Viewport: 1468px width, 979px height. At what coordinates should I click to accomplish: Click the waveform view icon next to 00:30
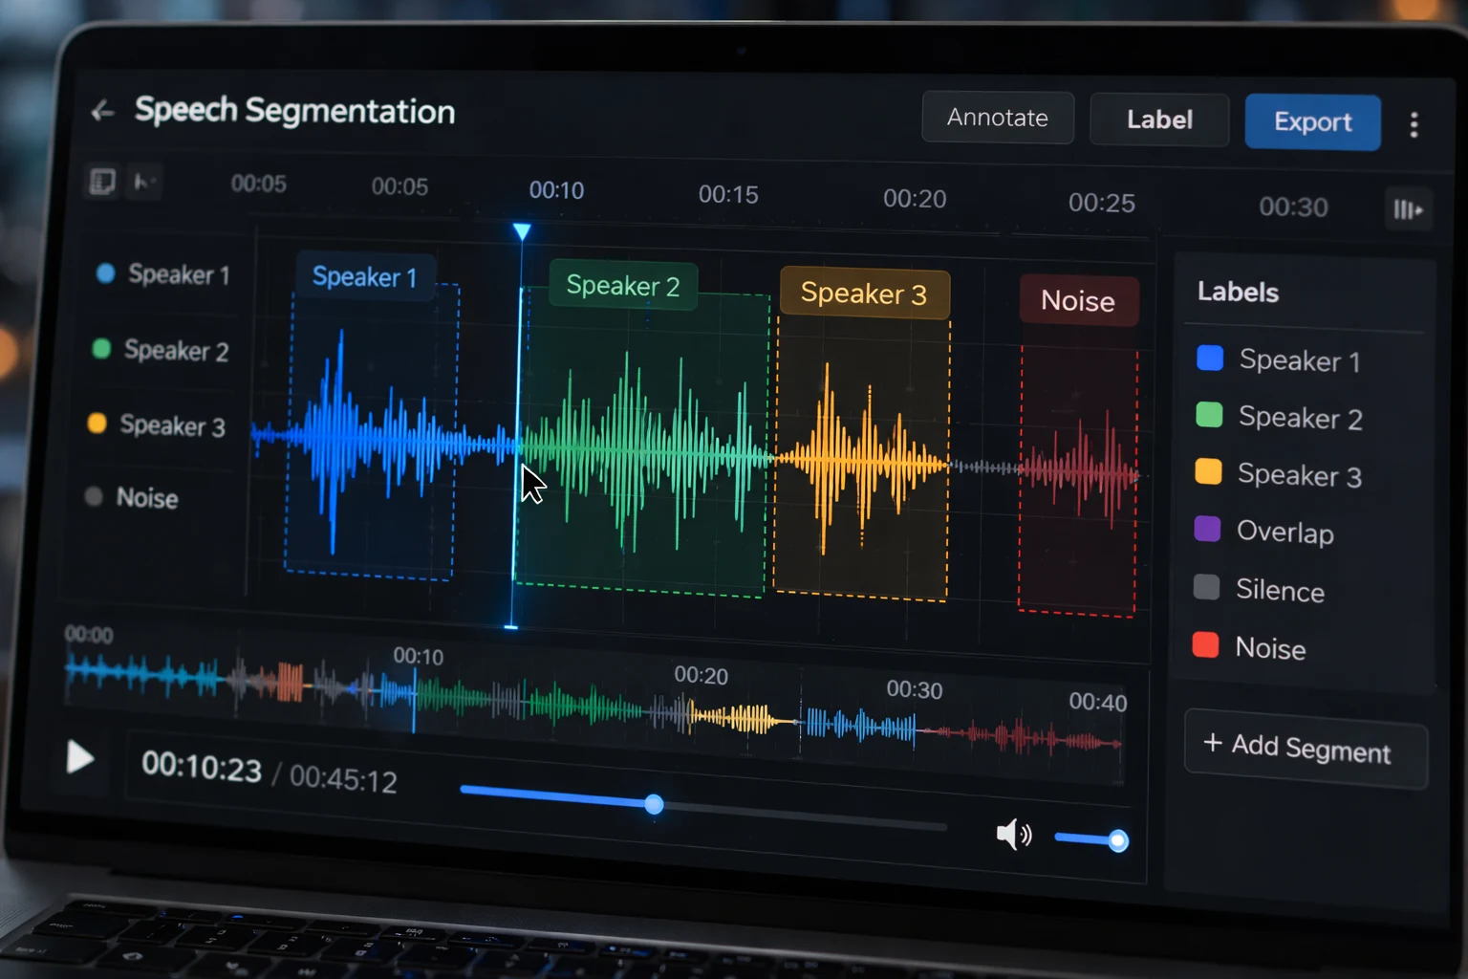[1408, 209]
